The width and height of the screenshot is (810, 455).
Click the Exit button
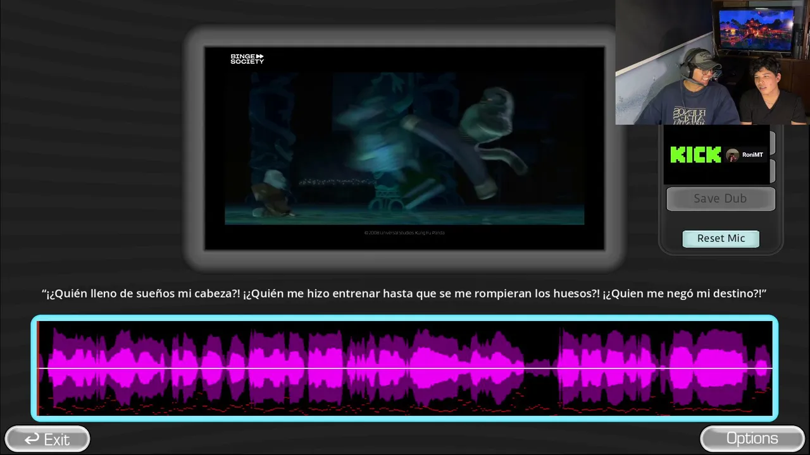click(x=47, y=439)
